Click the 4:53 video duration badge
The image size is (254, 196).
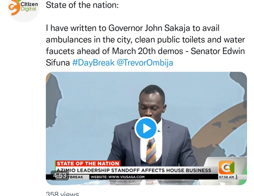pos(60,176)
